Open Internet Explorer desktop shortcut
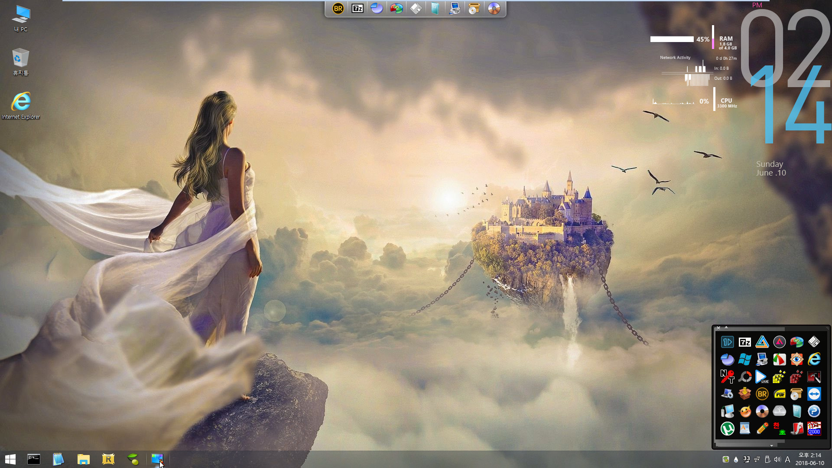Viewport: 832px width, 468px height. (21, 106)
